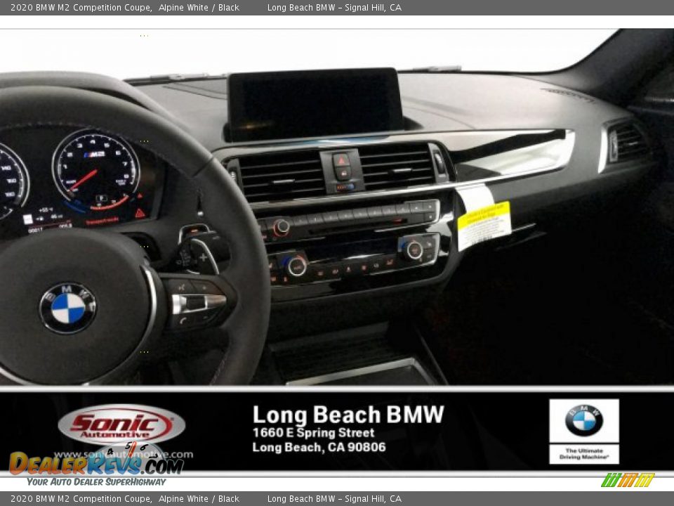Click the red hazard warning button

[341, 160]
